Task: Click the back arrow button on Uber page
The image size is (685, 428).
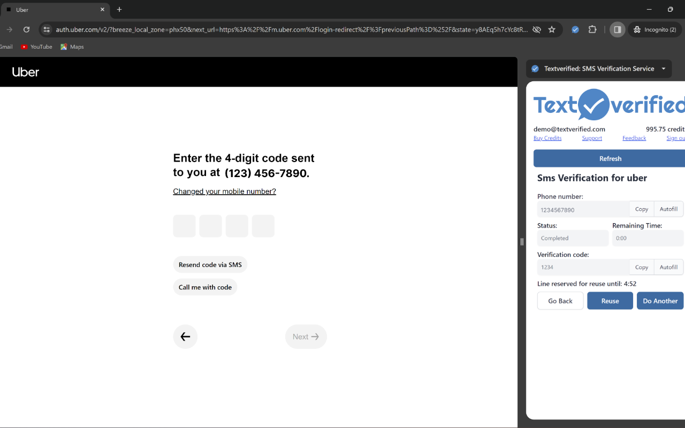Action: coord(185,337)
